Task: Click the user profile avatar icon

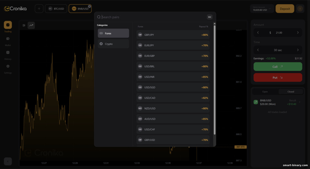Action: pos(300,9)
